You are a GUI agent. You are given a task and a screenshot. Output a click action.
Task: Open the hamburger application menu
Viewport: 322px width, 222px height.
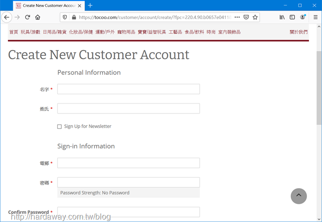(315, 17)
